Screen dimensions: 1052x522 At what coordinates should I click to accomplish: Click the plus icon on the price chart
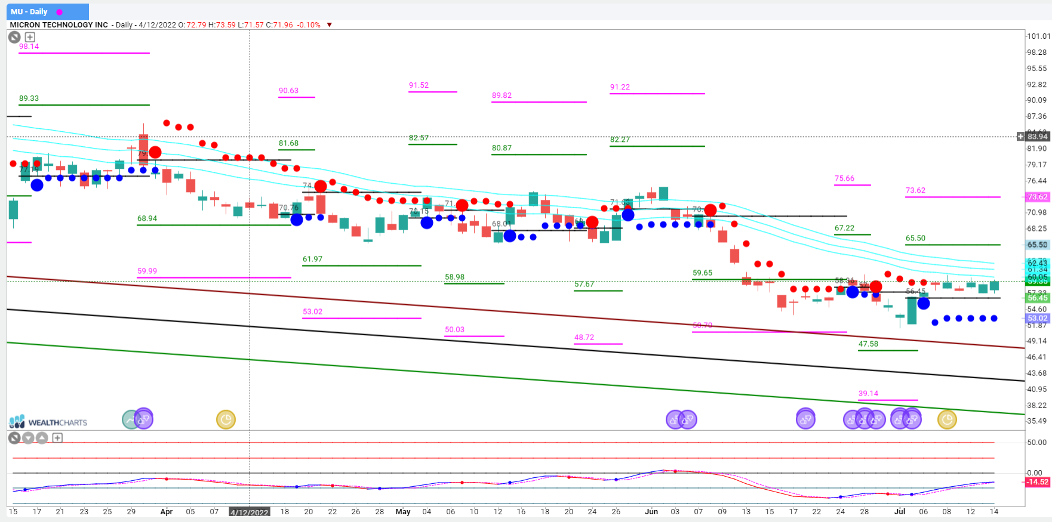point(30,37)
